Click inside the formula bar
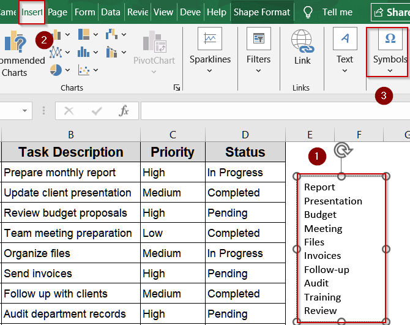Image resolution: width=410 pixels, height=325 pixels. click(275, 111)
